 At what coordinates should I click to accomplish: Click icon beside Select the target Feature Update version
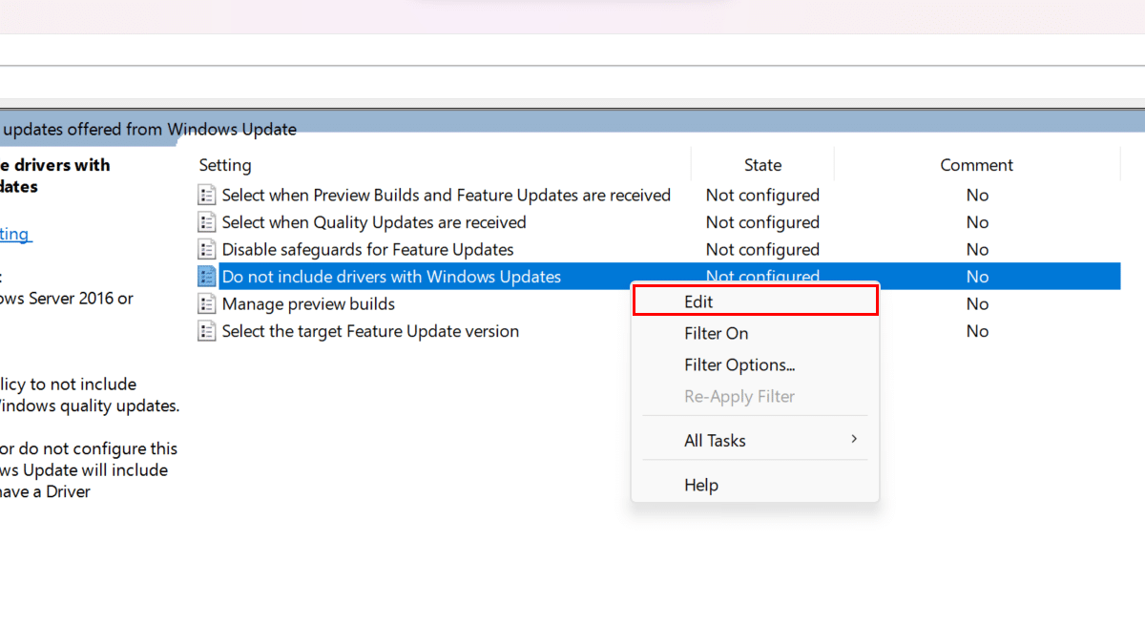(x=206, y=331)
